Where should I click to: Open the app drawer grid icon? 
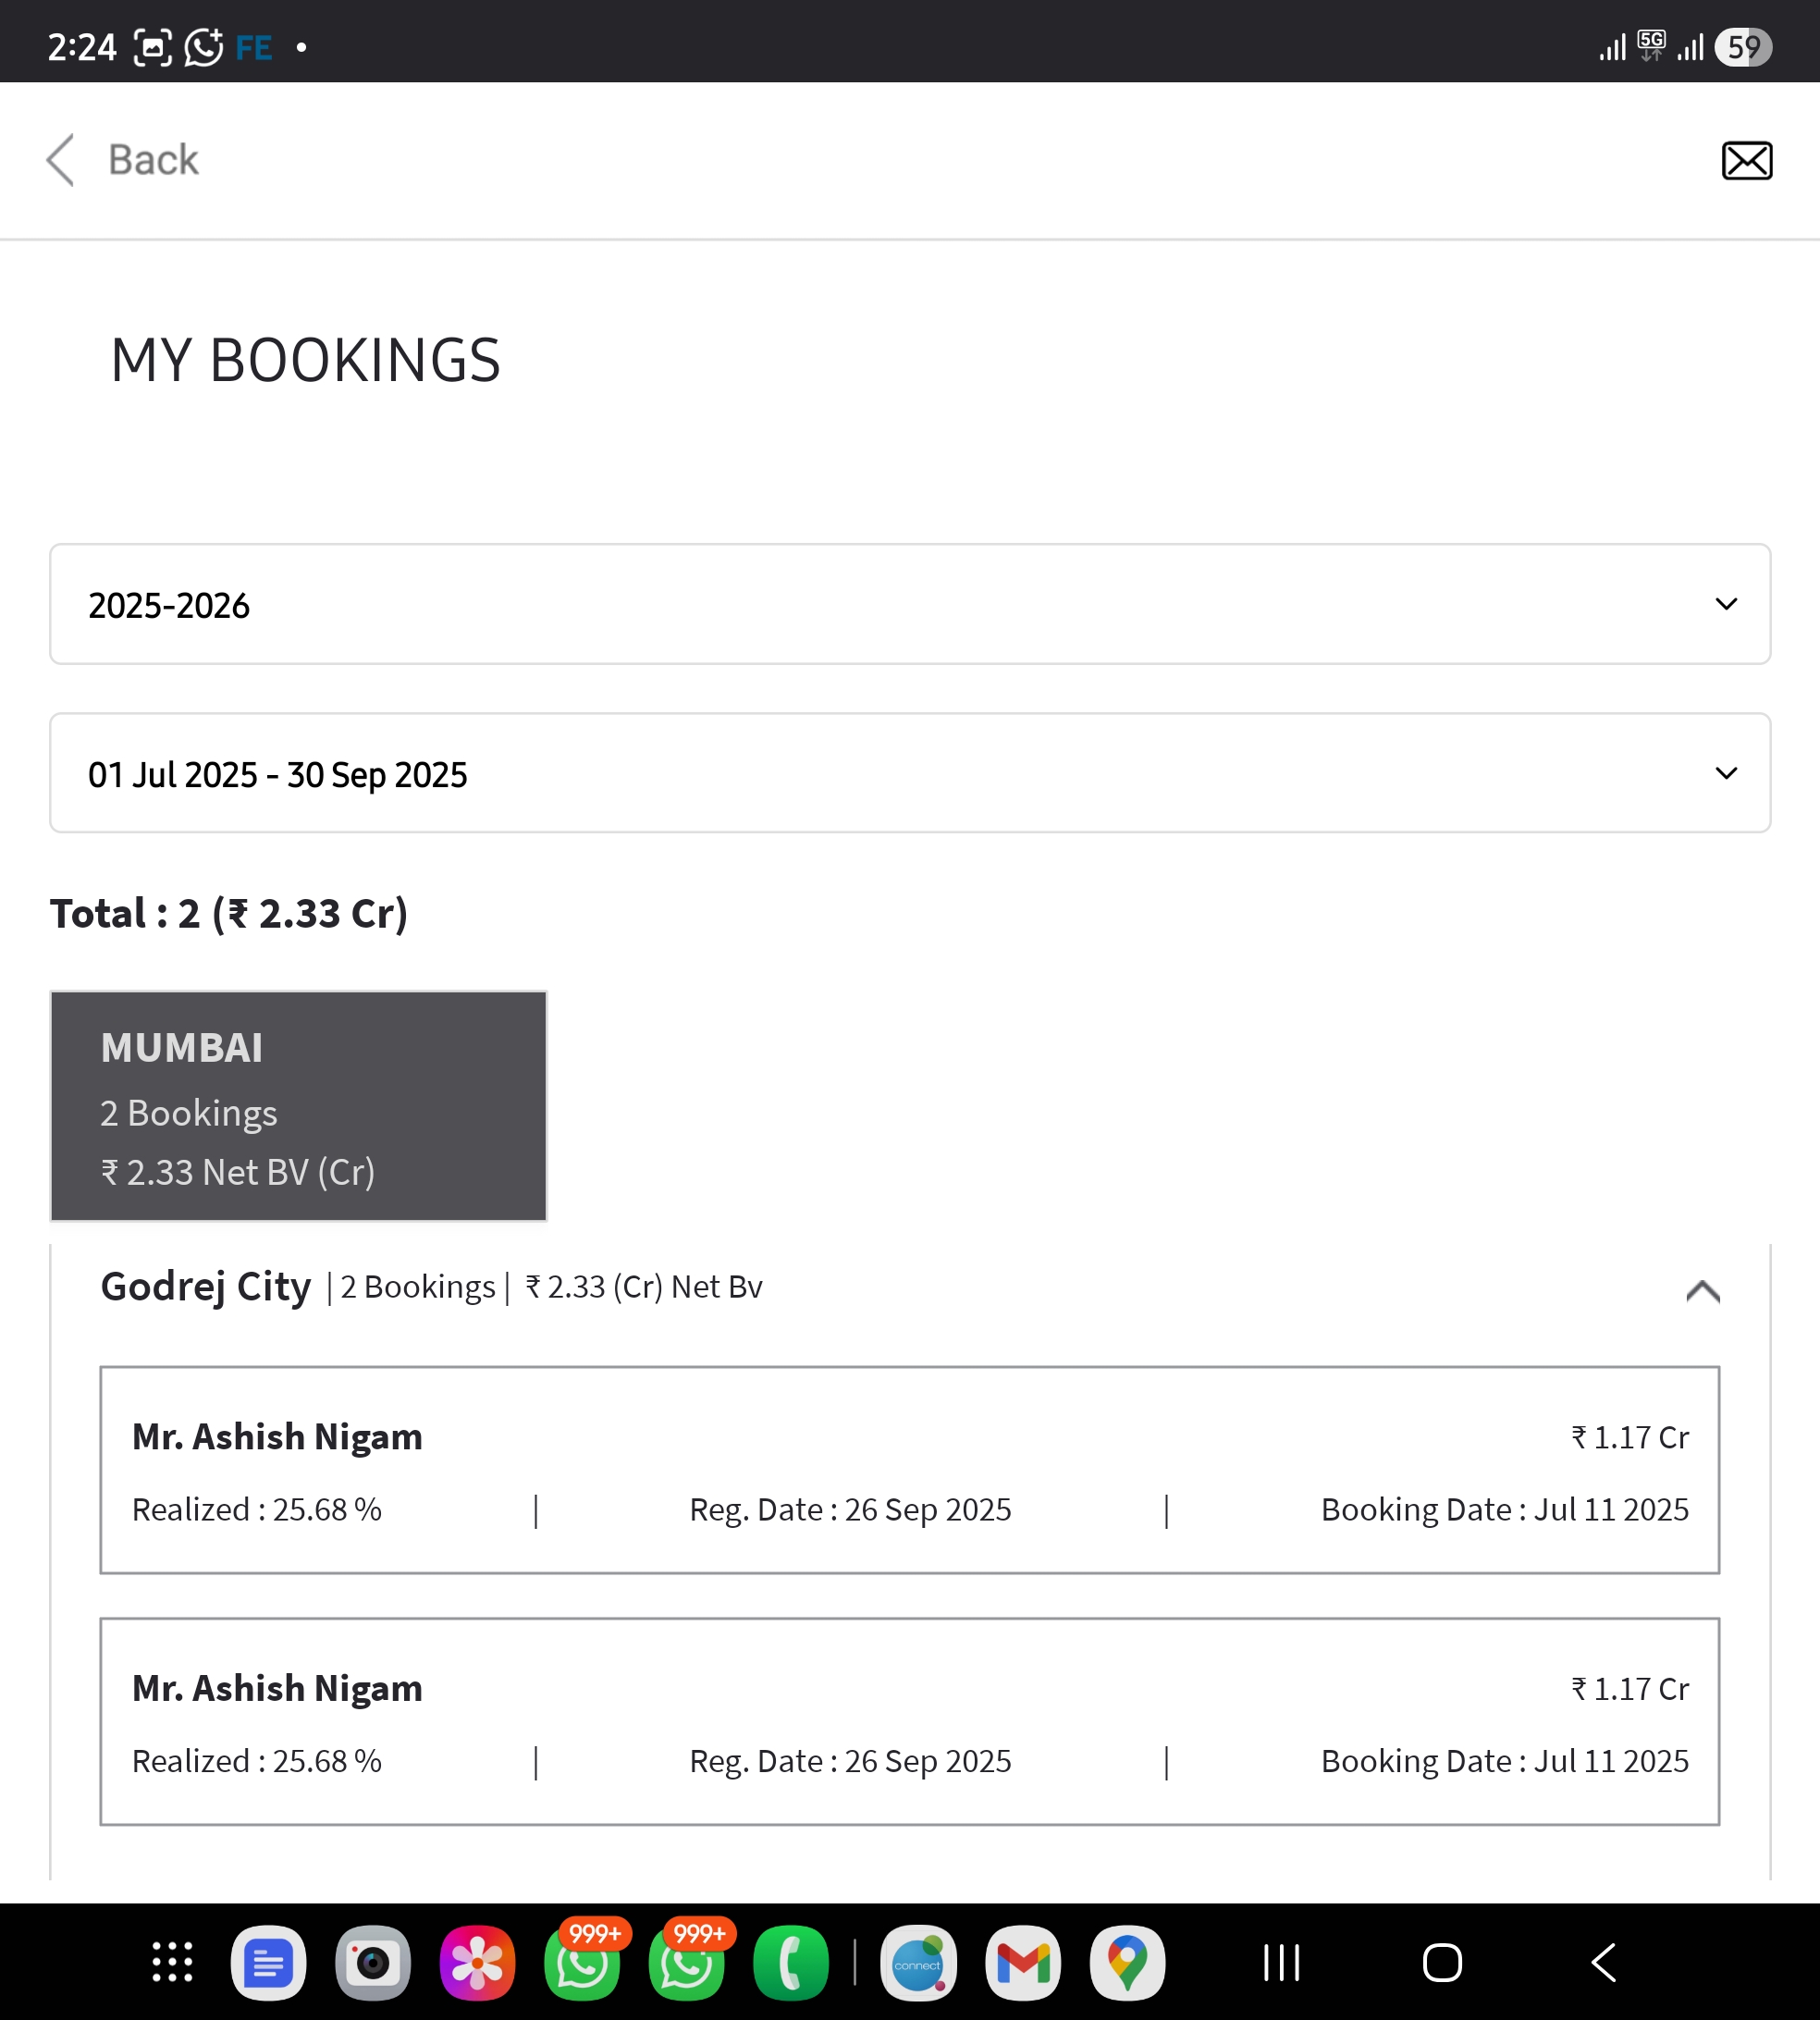click(x=172, y=1962)
